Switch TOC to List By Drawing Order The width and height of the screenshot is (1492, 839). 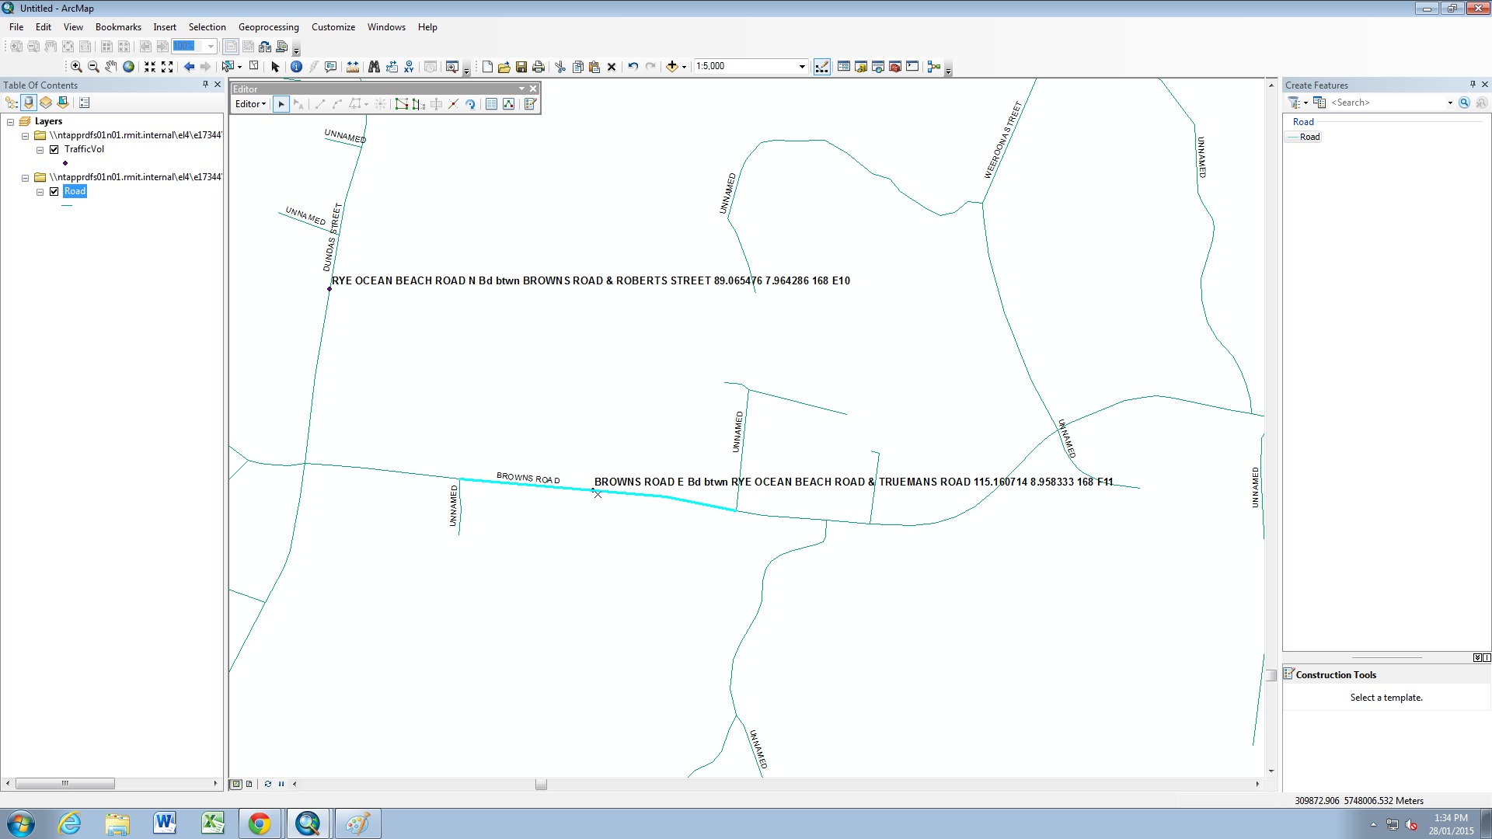point(12,103)
